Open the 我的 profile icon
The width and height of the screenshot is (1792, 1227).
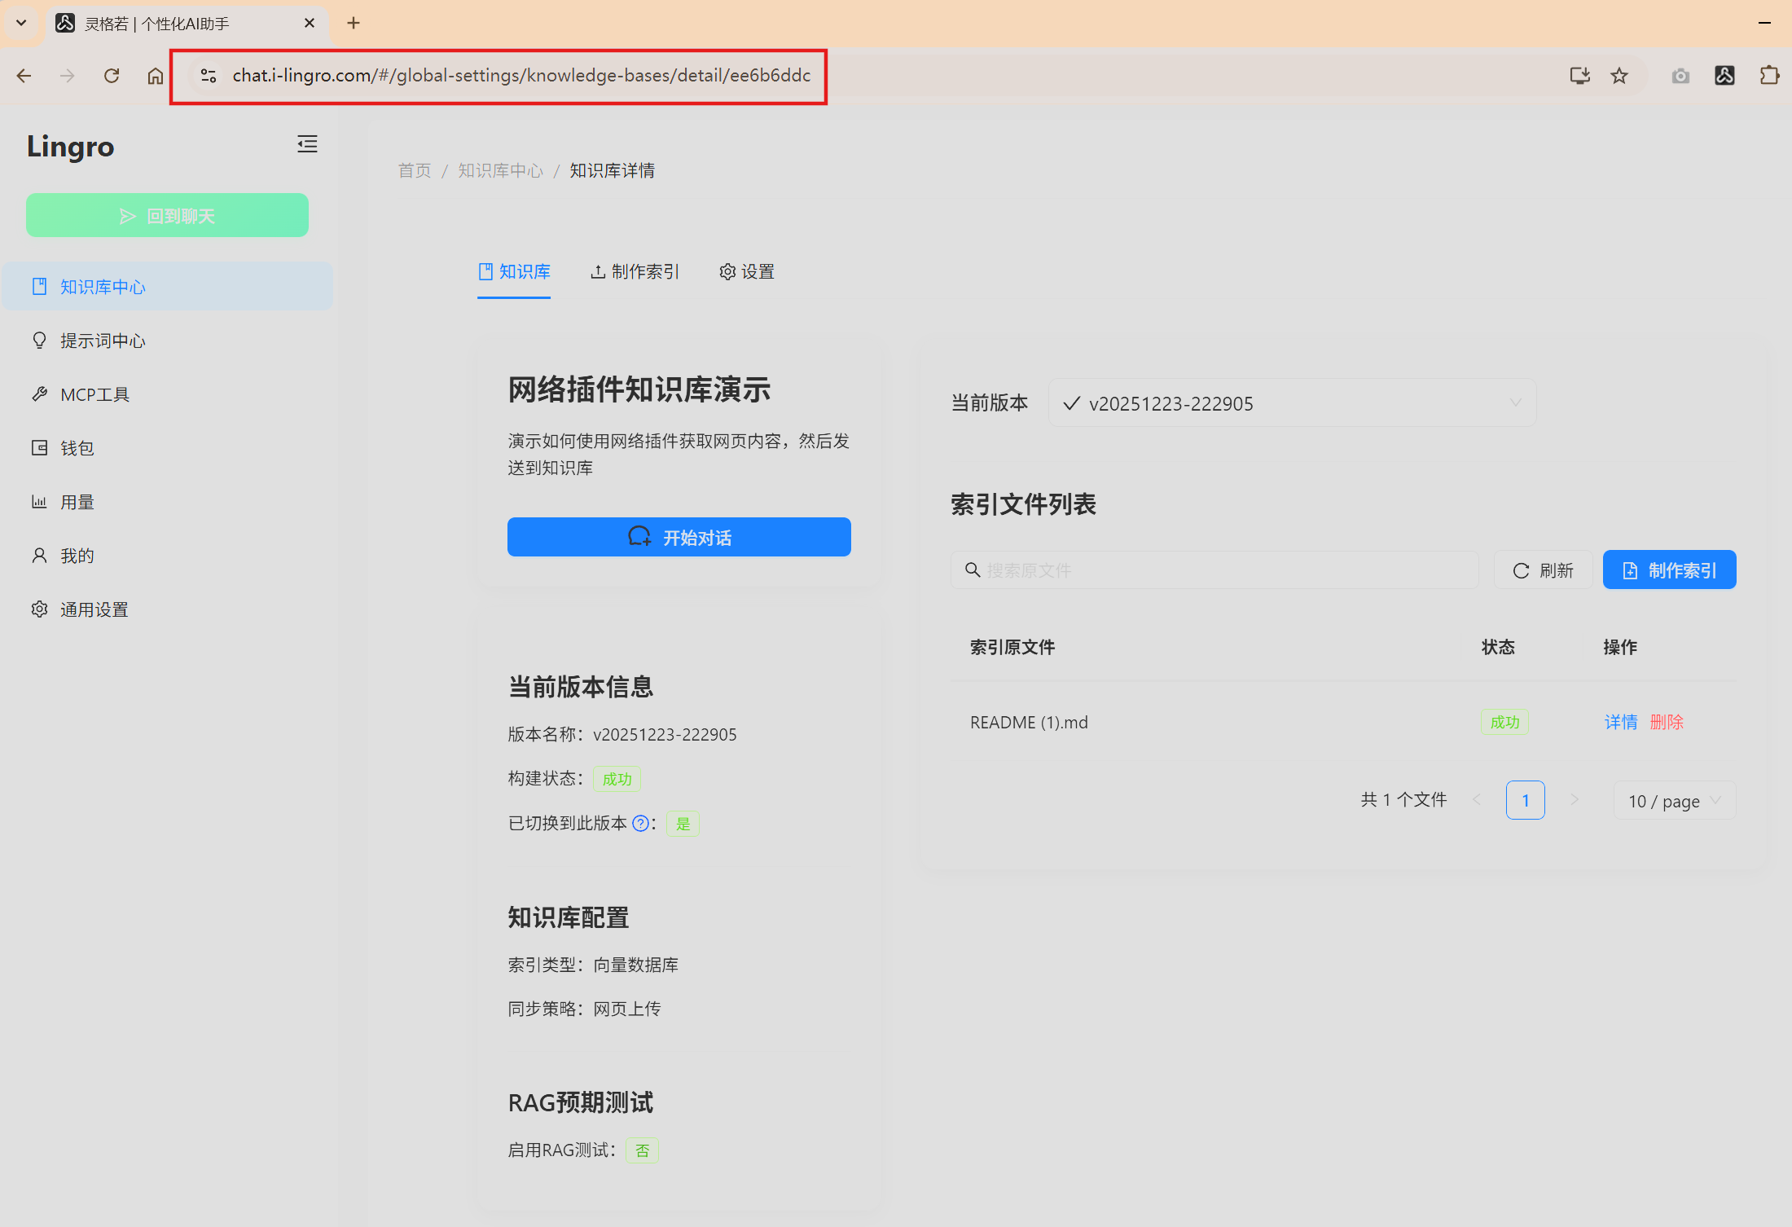click(x=39, y=555)
